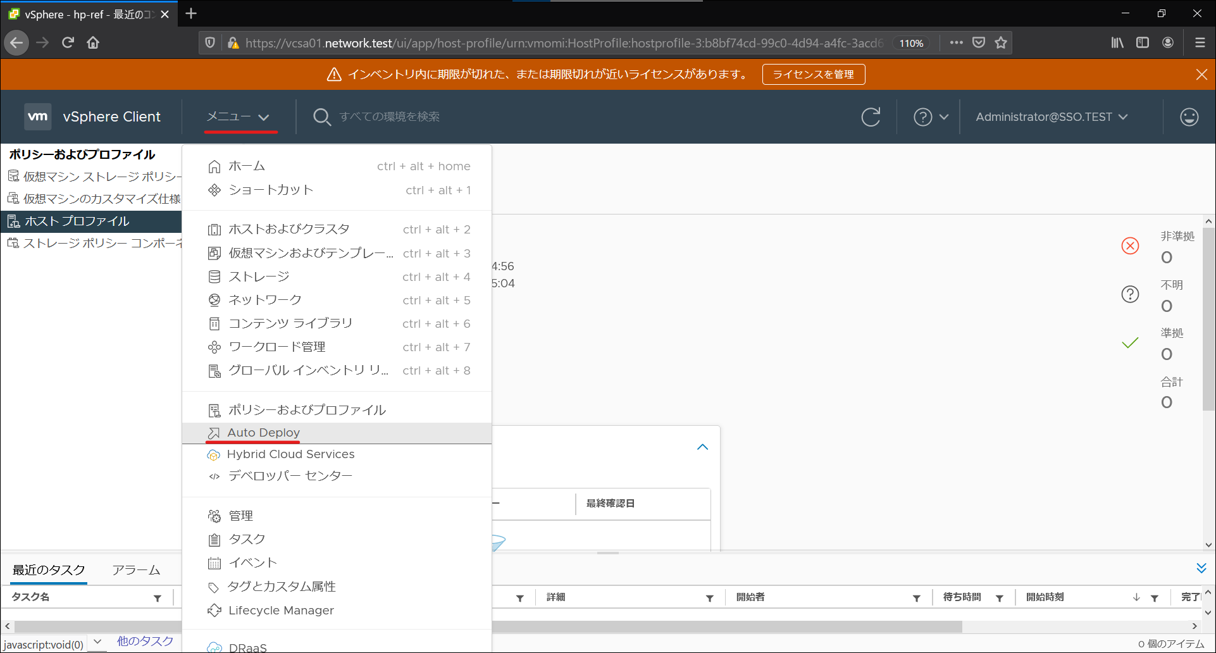Open the task filter dropdown beside 他のタスク

[97, 642]
